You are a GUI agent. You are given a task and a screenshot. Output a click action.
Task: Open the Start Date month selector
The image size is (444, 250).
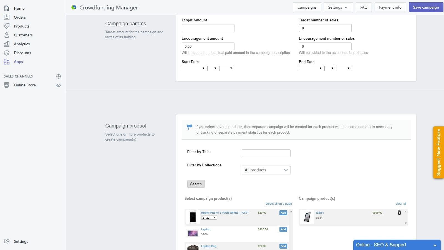194,68
